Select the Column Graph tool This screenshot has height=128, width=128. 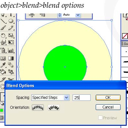[x=11, y=50]
